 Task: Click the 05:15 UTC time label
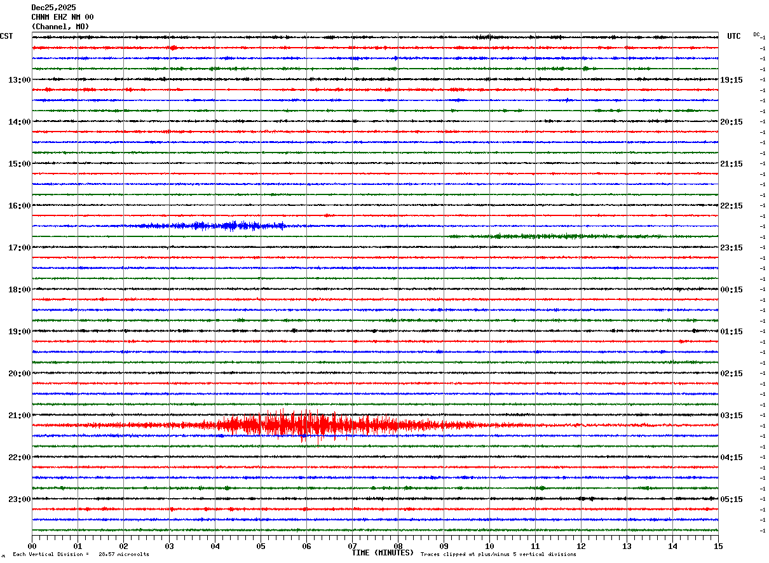point(731,499)
